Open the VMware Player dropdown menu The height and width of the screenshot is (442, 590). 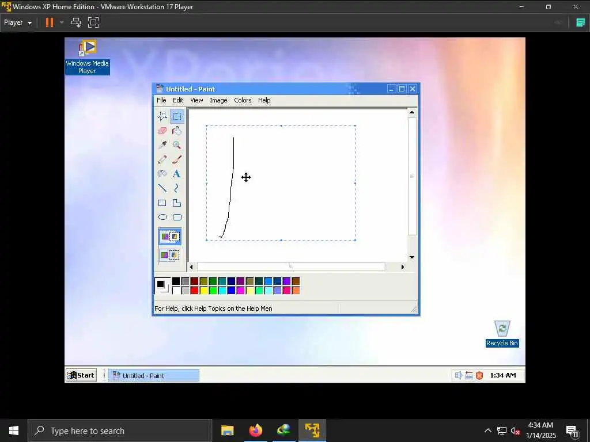pos(18,22)
